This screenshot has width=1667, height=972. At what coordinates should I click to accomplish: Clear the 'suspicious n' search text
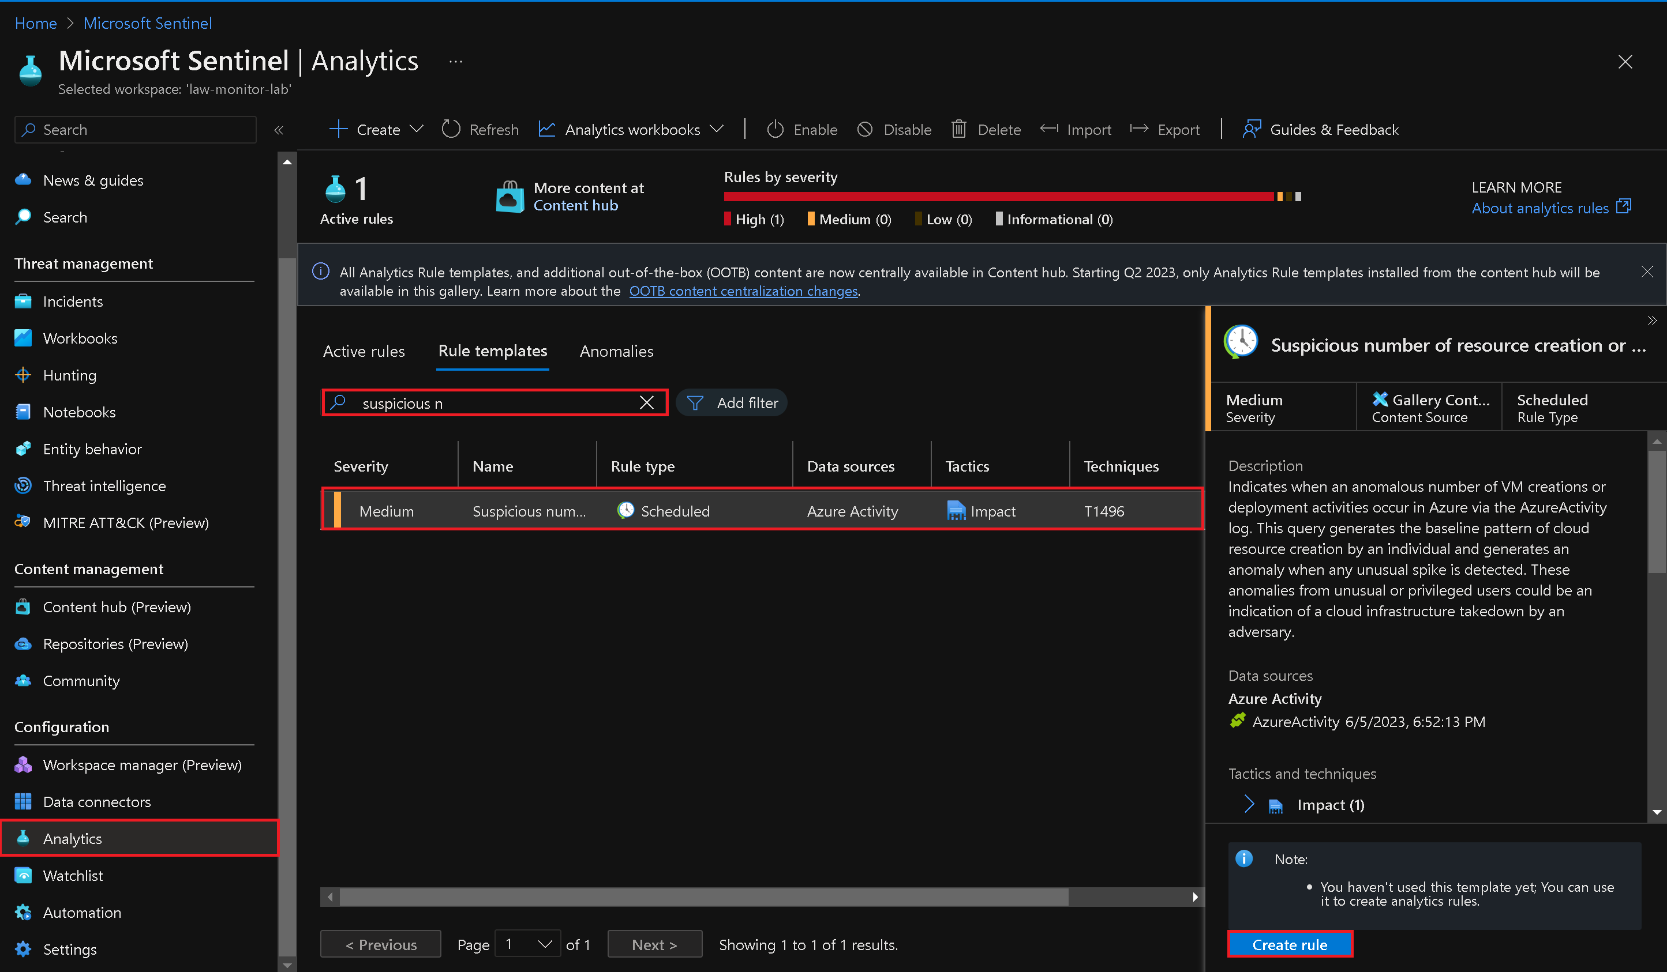(x=647, y=403)
